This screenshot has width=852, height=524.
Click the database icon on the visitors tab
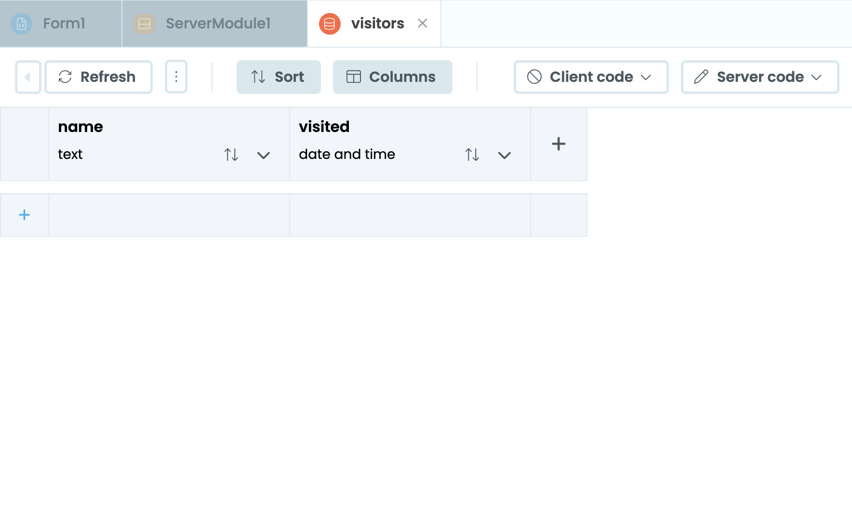click(x=330, y=23)
